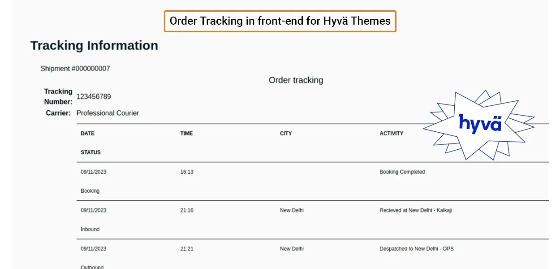This screenshot has height=269, width=560.
Task: Click the DATE column header
Action: point(87,133)
